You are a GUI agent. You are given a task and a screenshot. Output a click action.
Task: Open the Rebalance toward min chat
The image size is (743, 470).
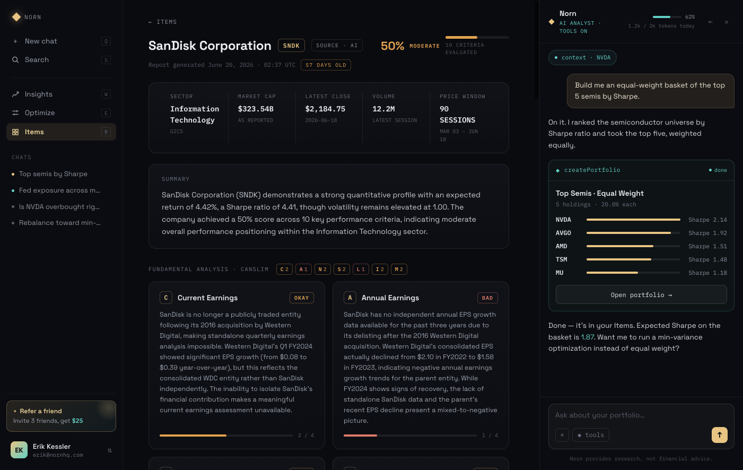tap(61, 223)
